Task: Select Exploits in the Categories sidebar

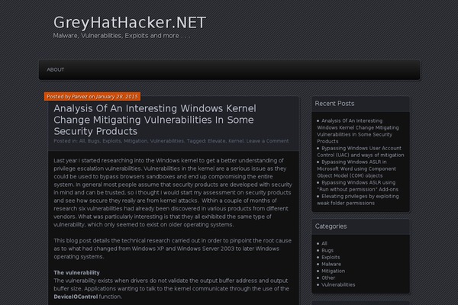Action: coord(331,257)
